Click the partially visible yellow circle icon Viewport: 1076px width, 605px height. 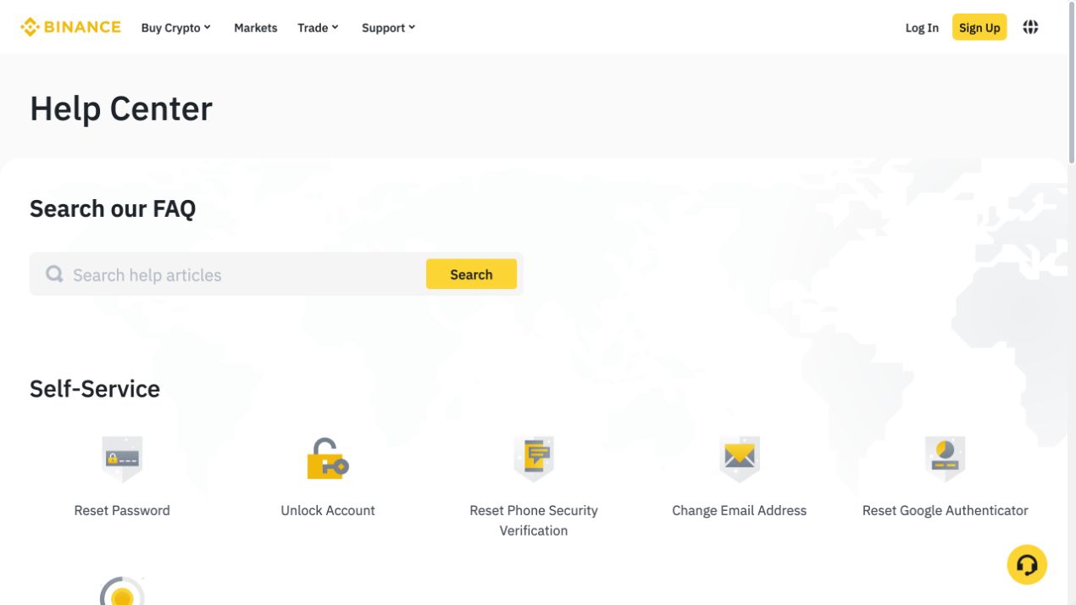(122, 591)
